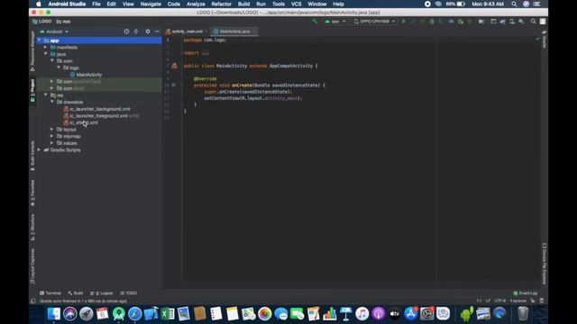This screenshot has height=324, width=577.
Task: Click the scroll-from-source target icon
Action: pos(126,31)
